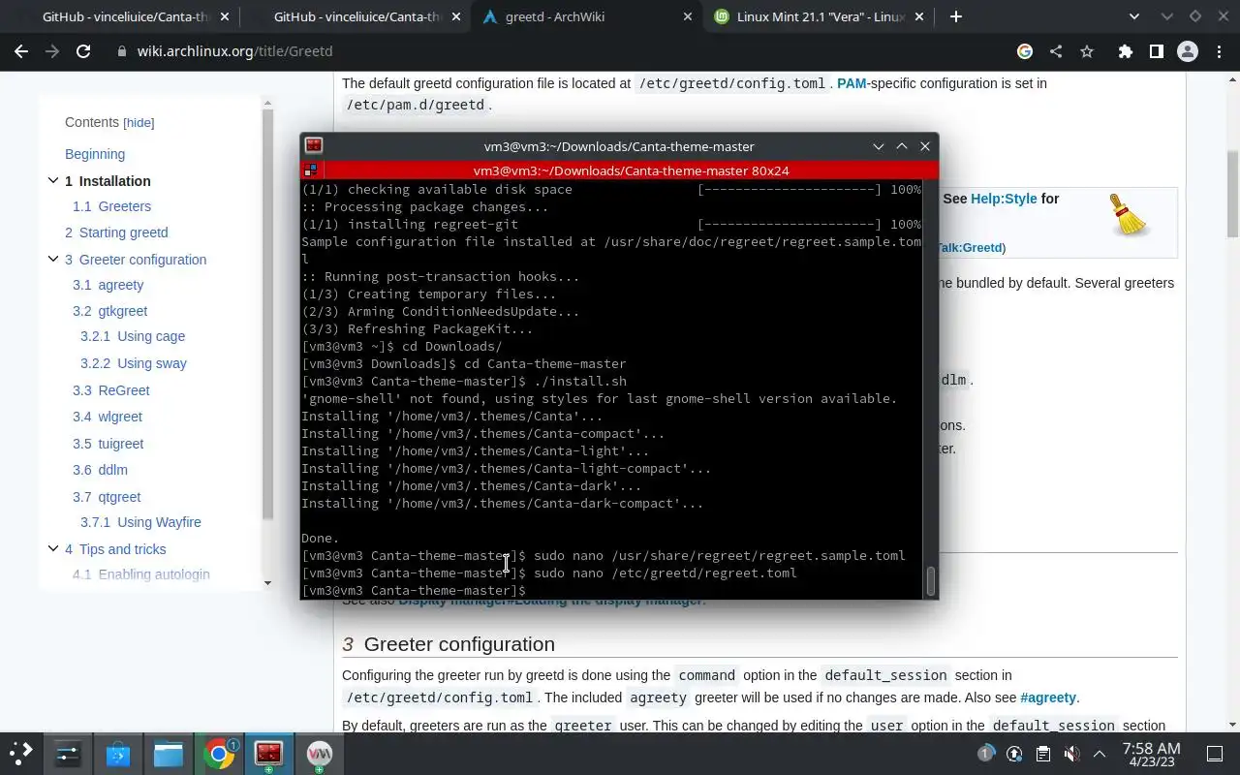Viewport: 1240px width, 775px height.
Task: Open 3.7.1 Using Wayfire entry
Action: 140,522
